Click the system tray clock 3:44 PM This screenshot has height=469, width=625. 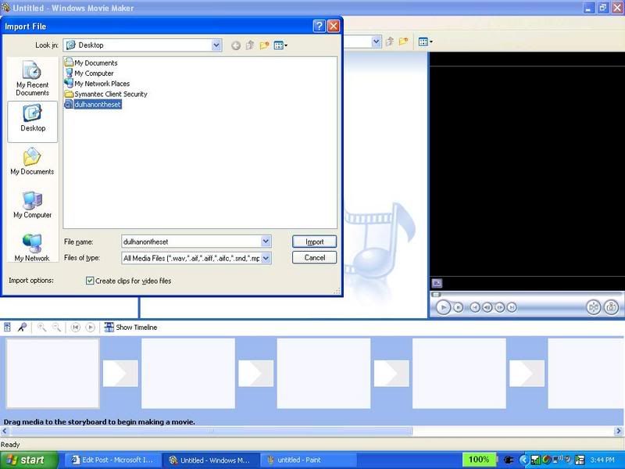(602, 460)
